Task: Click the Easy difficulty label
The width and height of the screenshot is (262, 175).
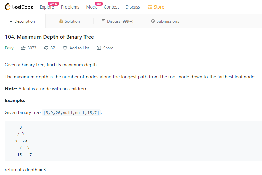Action: (9, 48)
